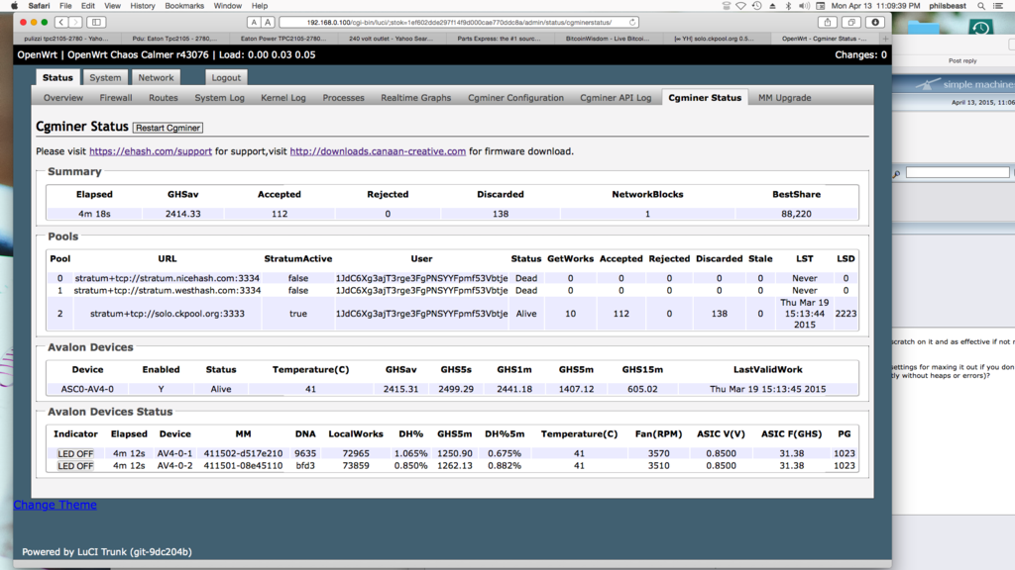1015x570 pixels.
Task: Open the Cgminer Configuration sub-tab
Action: click(515, 98)
